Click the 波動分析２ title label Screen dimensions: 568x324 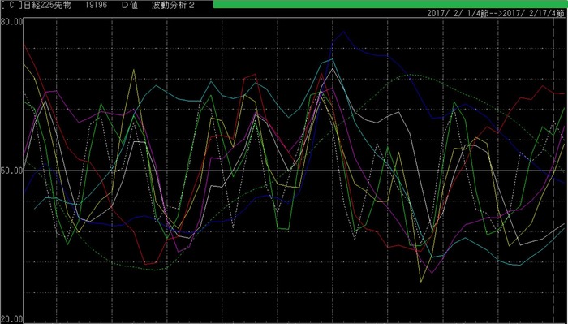click(x=173, y=5)
